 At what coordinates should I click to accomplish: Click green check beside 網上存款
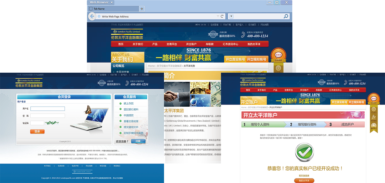pos(121,103)
